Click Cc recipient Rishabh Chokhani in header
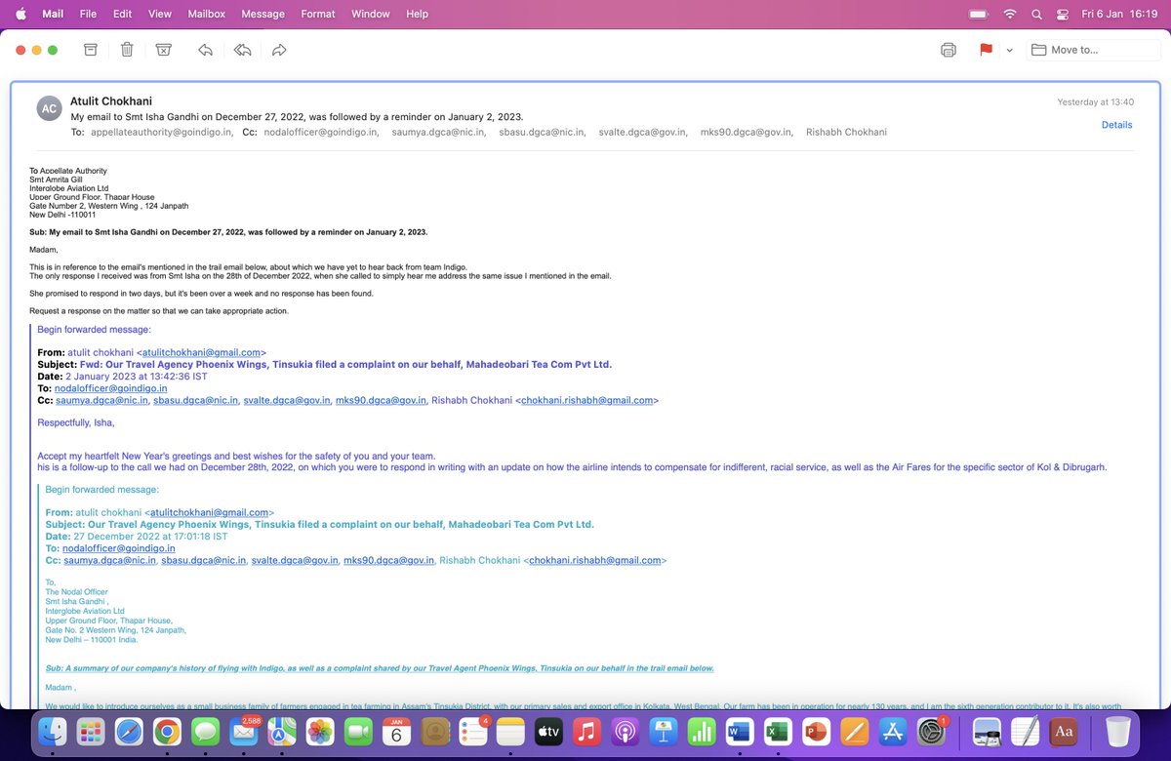The height and width of the screenshot is (761, 1171). click(x=846, y=132)
